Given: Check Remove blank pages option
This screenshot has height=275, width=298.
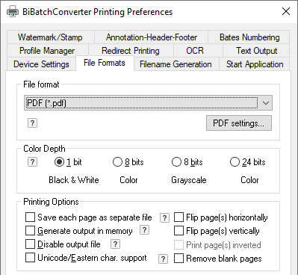Looking at the screenshot, I should pos(179,259).
